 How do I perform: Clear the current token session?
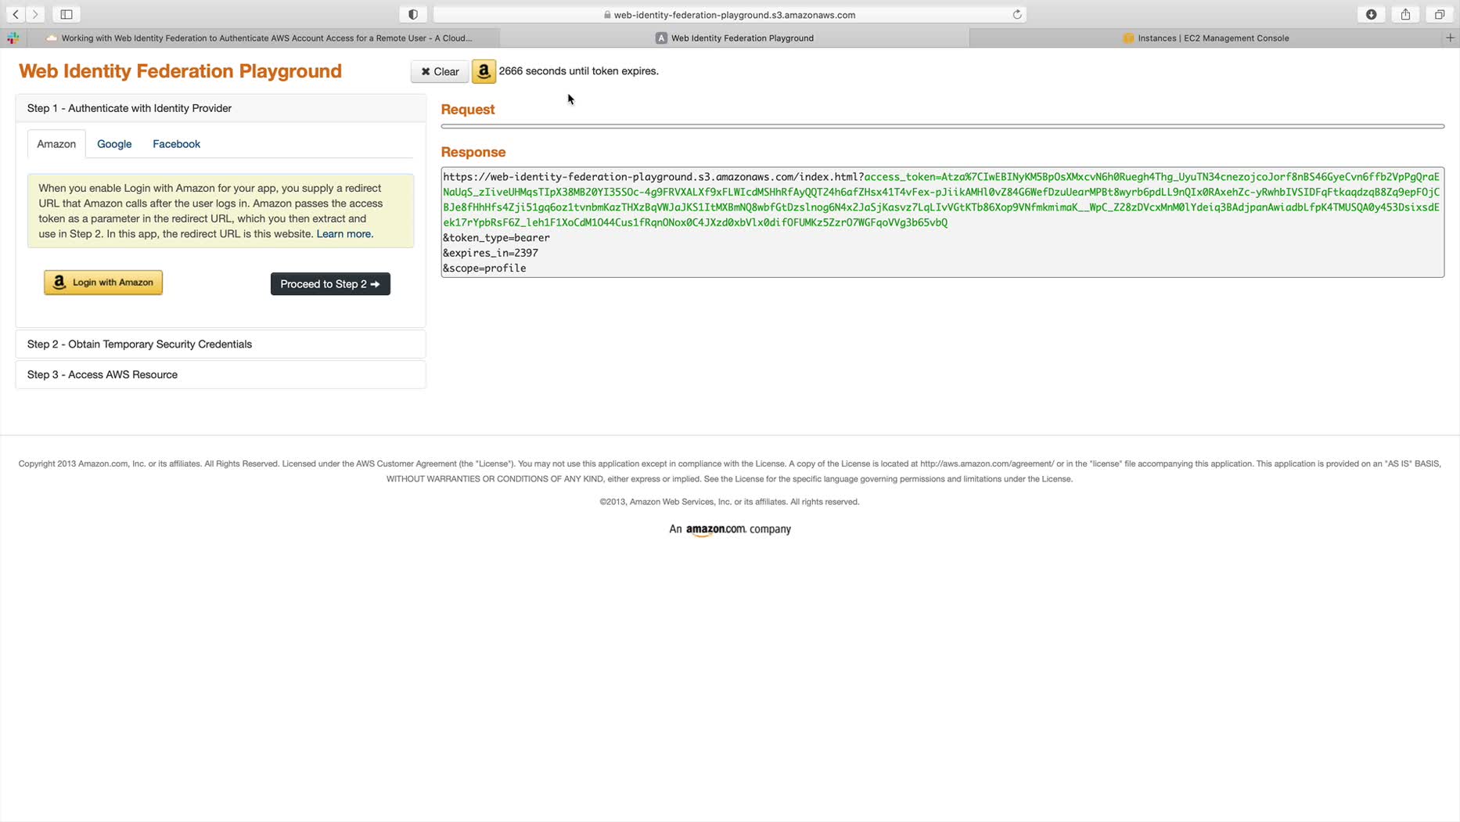[440, 71]
